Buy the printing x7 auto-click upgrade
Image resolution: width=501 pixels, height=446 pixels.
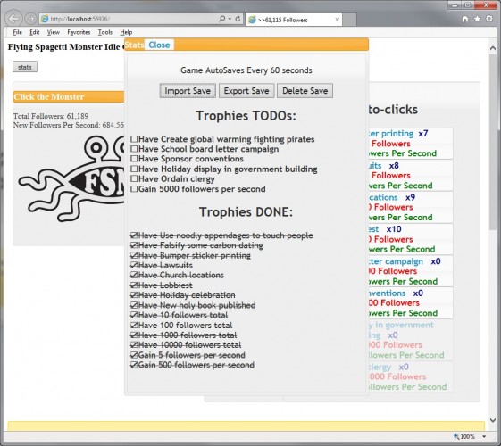coord(411,144)
